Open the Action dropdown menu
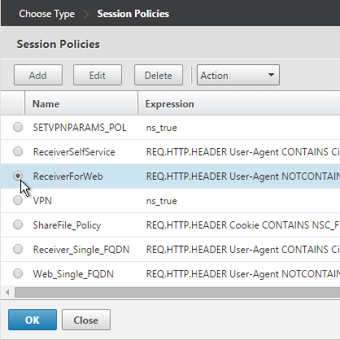340x340 pixels. (x=238, y=75)
